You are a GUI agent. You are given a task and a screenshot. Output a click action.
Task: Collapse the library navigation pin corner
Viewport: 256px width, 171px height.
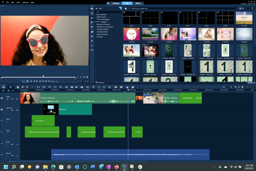[x=120, y=8]
